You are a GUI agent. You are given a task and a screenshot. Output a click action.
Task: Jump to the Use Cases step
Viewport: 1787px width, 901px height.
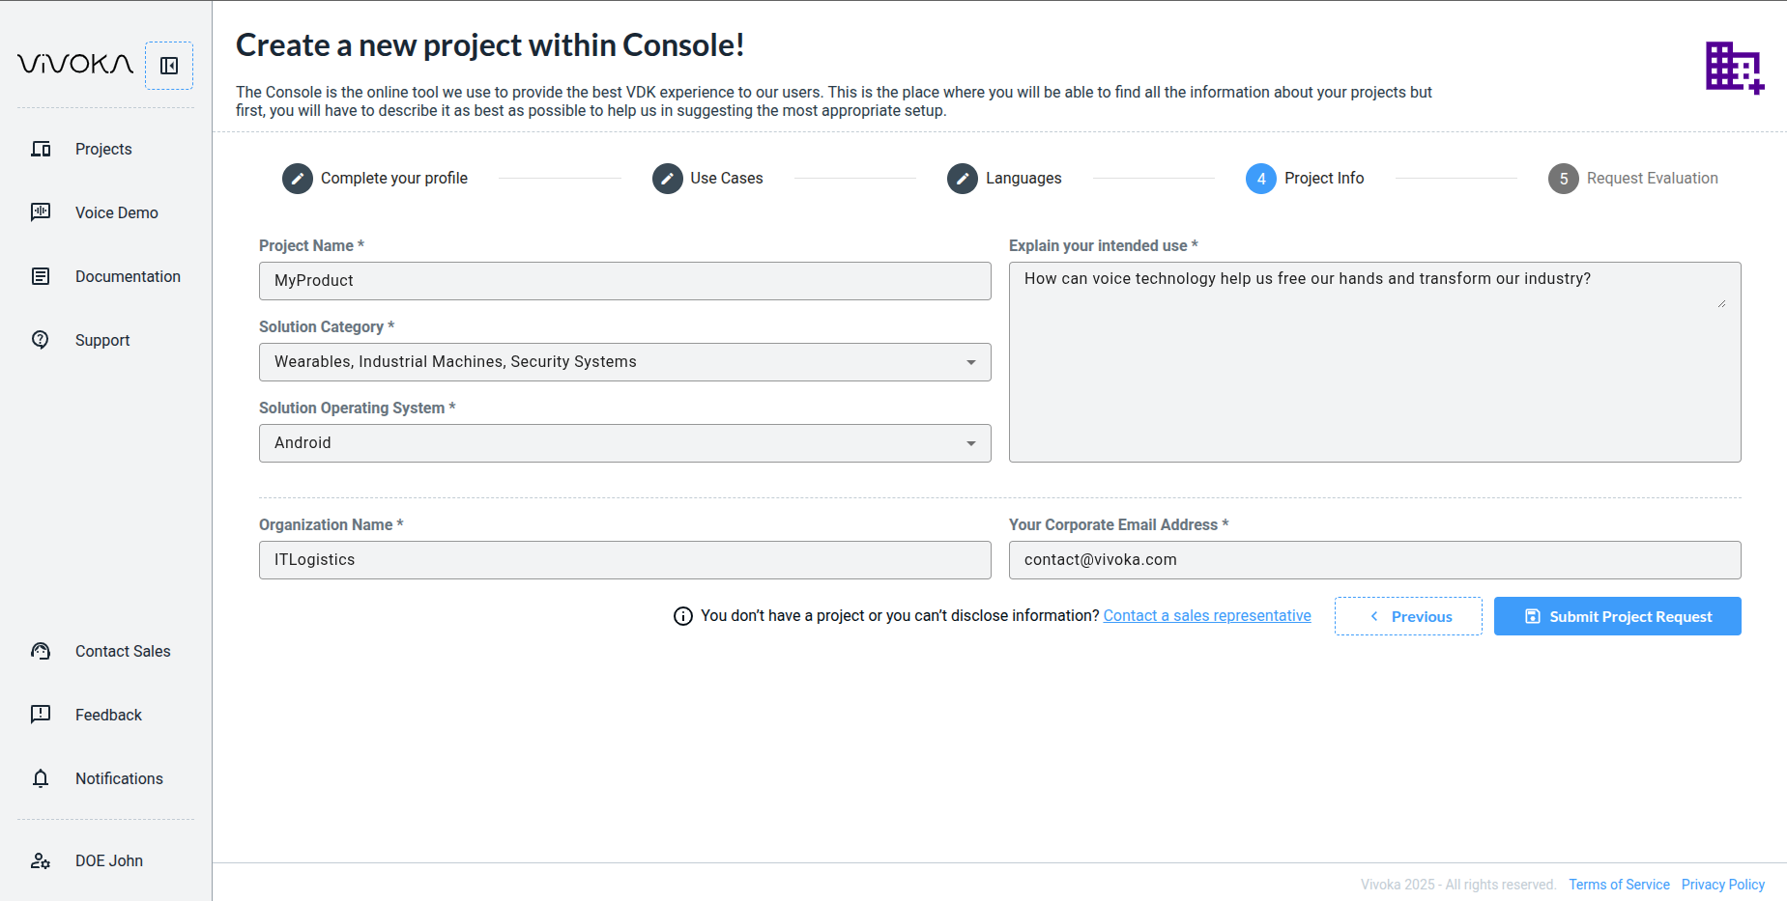pos(668,179)
